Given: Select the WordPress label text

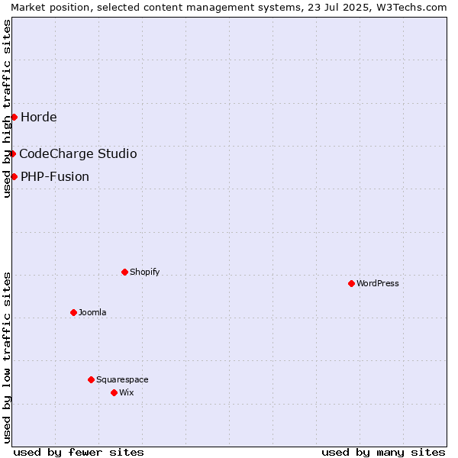Looking at the screenshot, I should coord(378,283).
